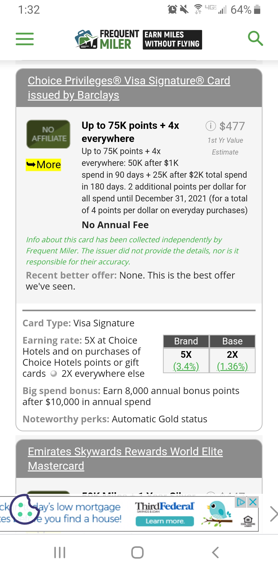Tap the AdChoices triangle icon

click(x=241, y=502)
